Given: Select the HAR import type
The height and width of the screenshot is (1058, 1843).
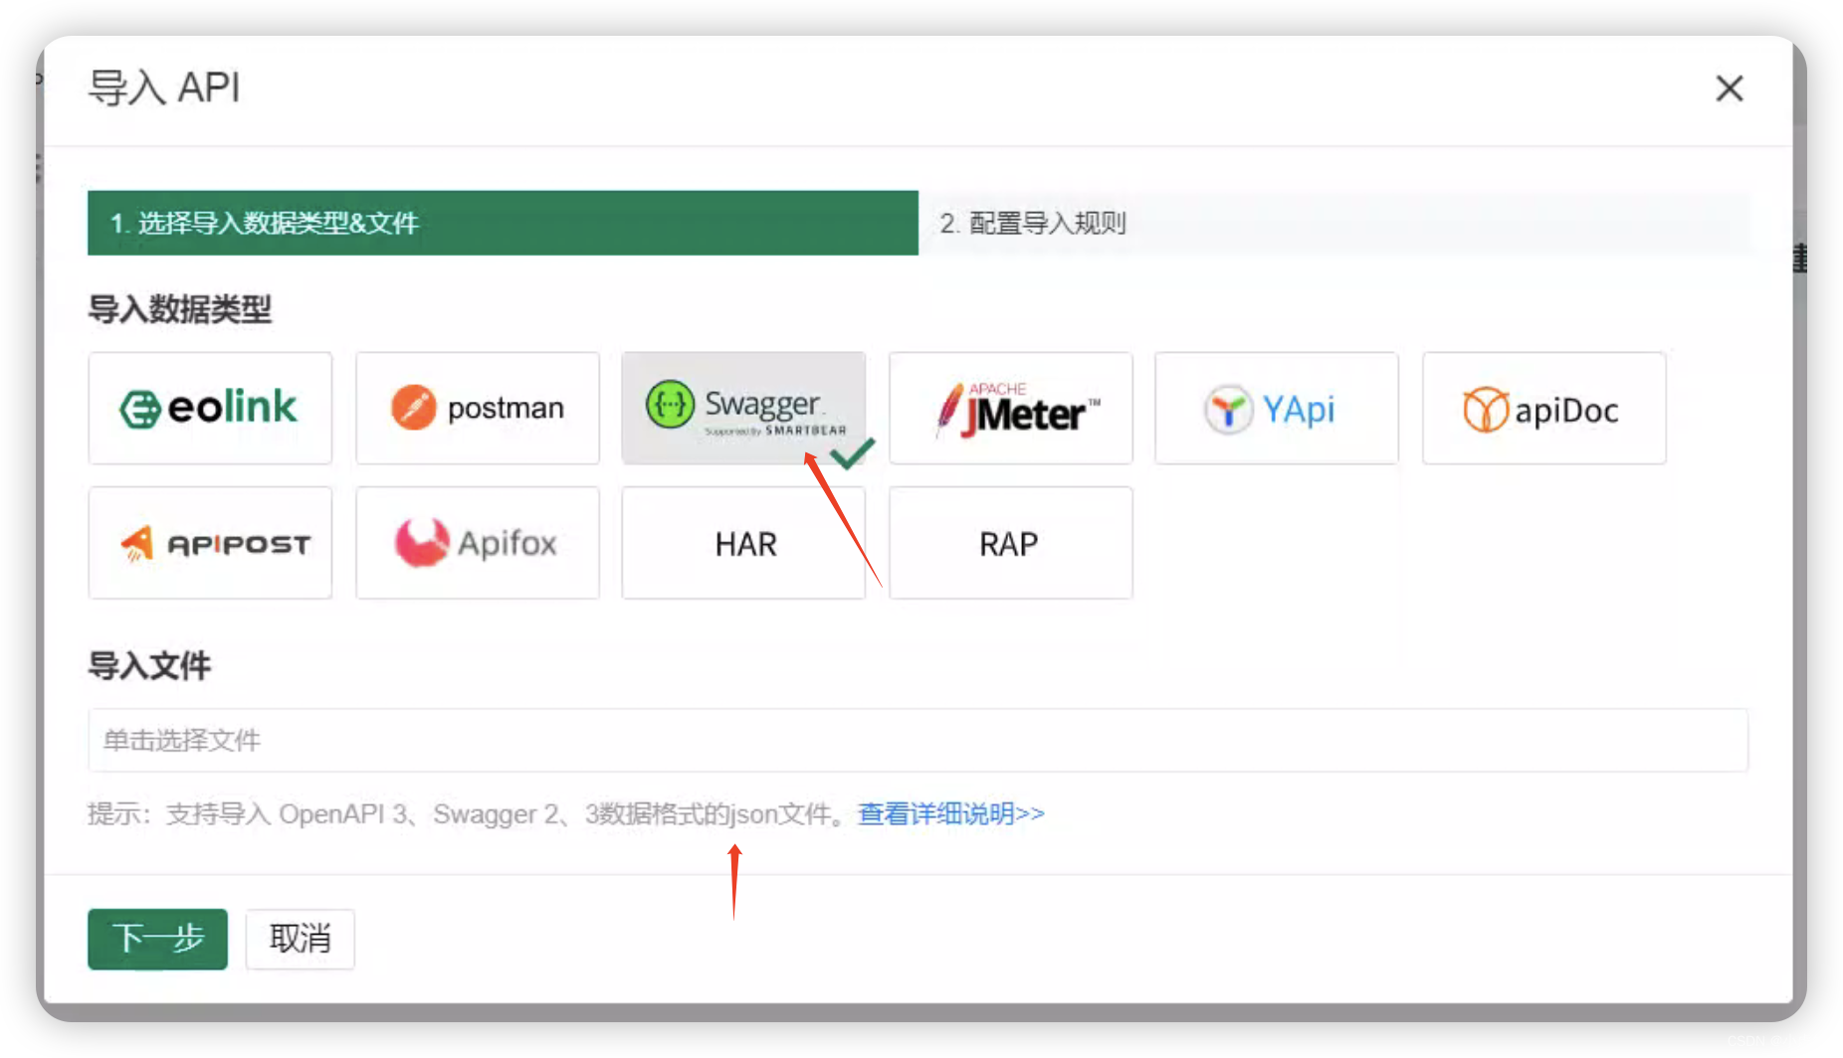Looking at the screenshot, I should click(743, 543).
